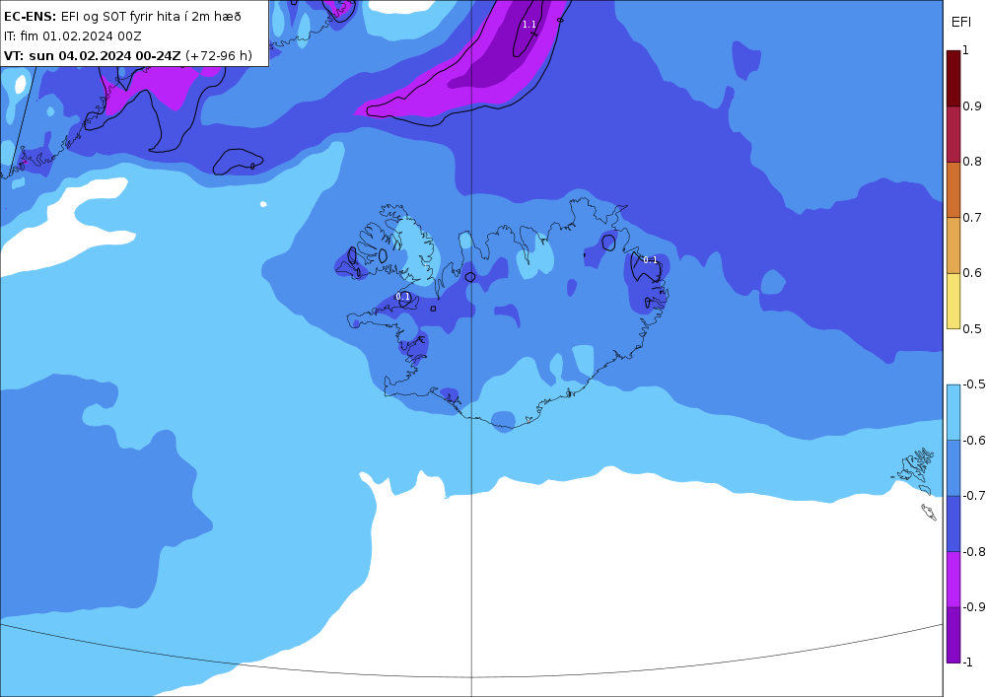Select the dark purple swatch between -0.9 and -1
The height and width of the screenshot is (697, 986).
953,635
